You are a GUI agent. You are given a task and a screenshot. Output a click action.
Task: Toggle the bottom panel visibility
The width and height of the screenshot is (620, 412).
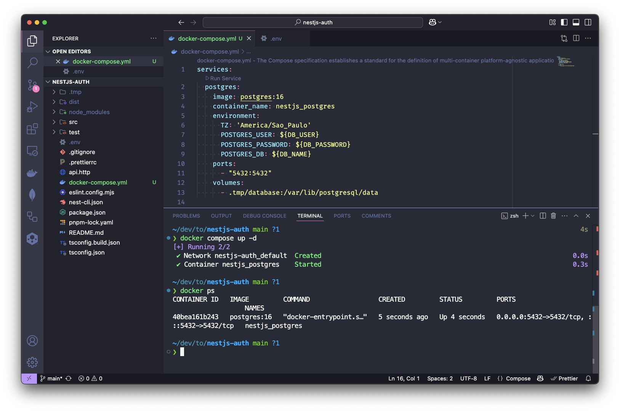click(x=576, y=22)
